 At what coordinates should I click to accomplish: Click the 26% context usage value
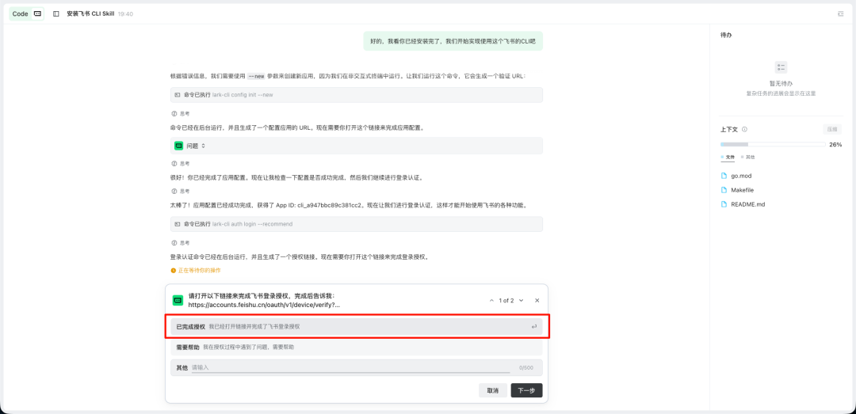pos(835,145)
